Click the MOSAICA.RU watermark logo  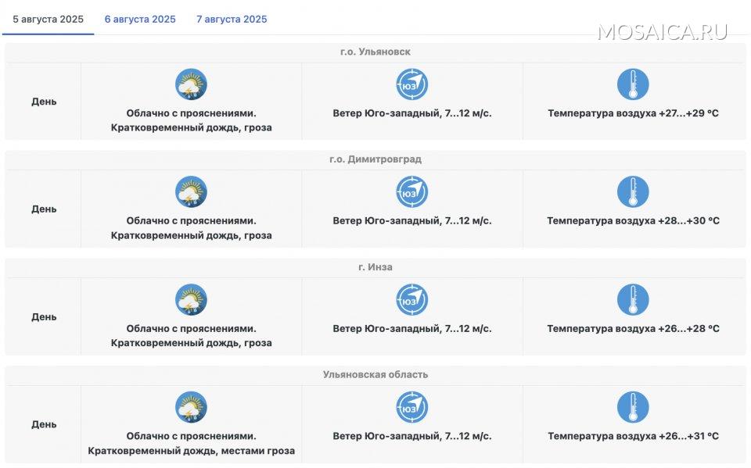662,32
